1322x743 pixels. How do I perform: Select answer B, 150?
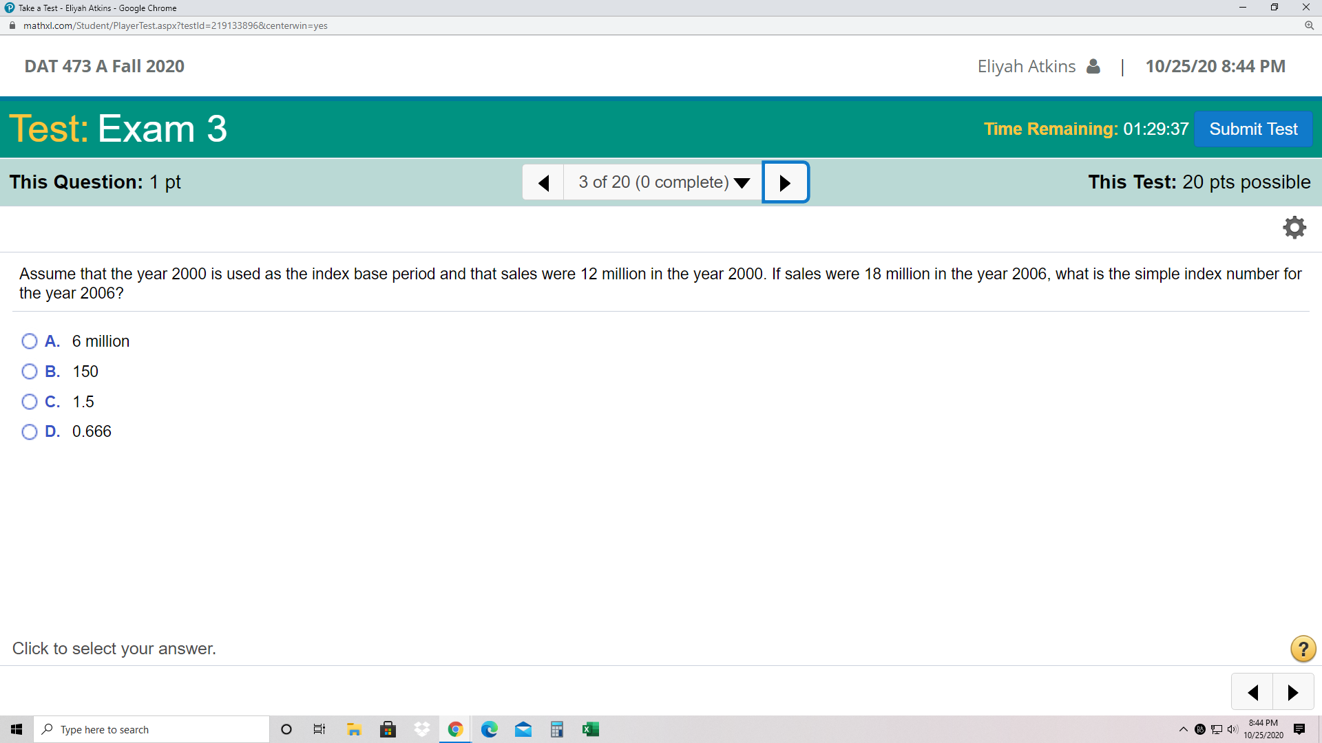(30, 371)
